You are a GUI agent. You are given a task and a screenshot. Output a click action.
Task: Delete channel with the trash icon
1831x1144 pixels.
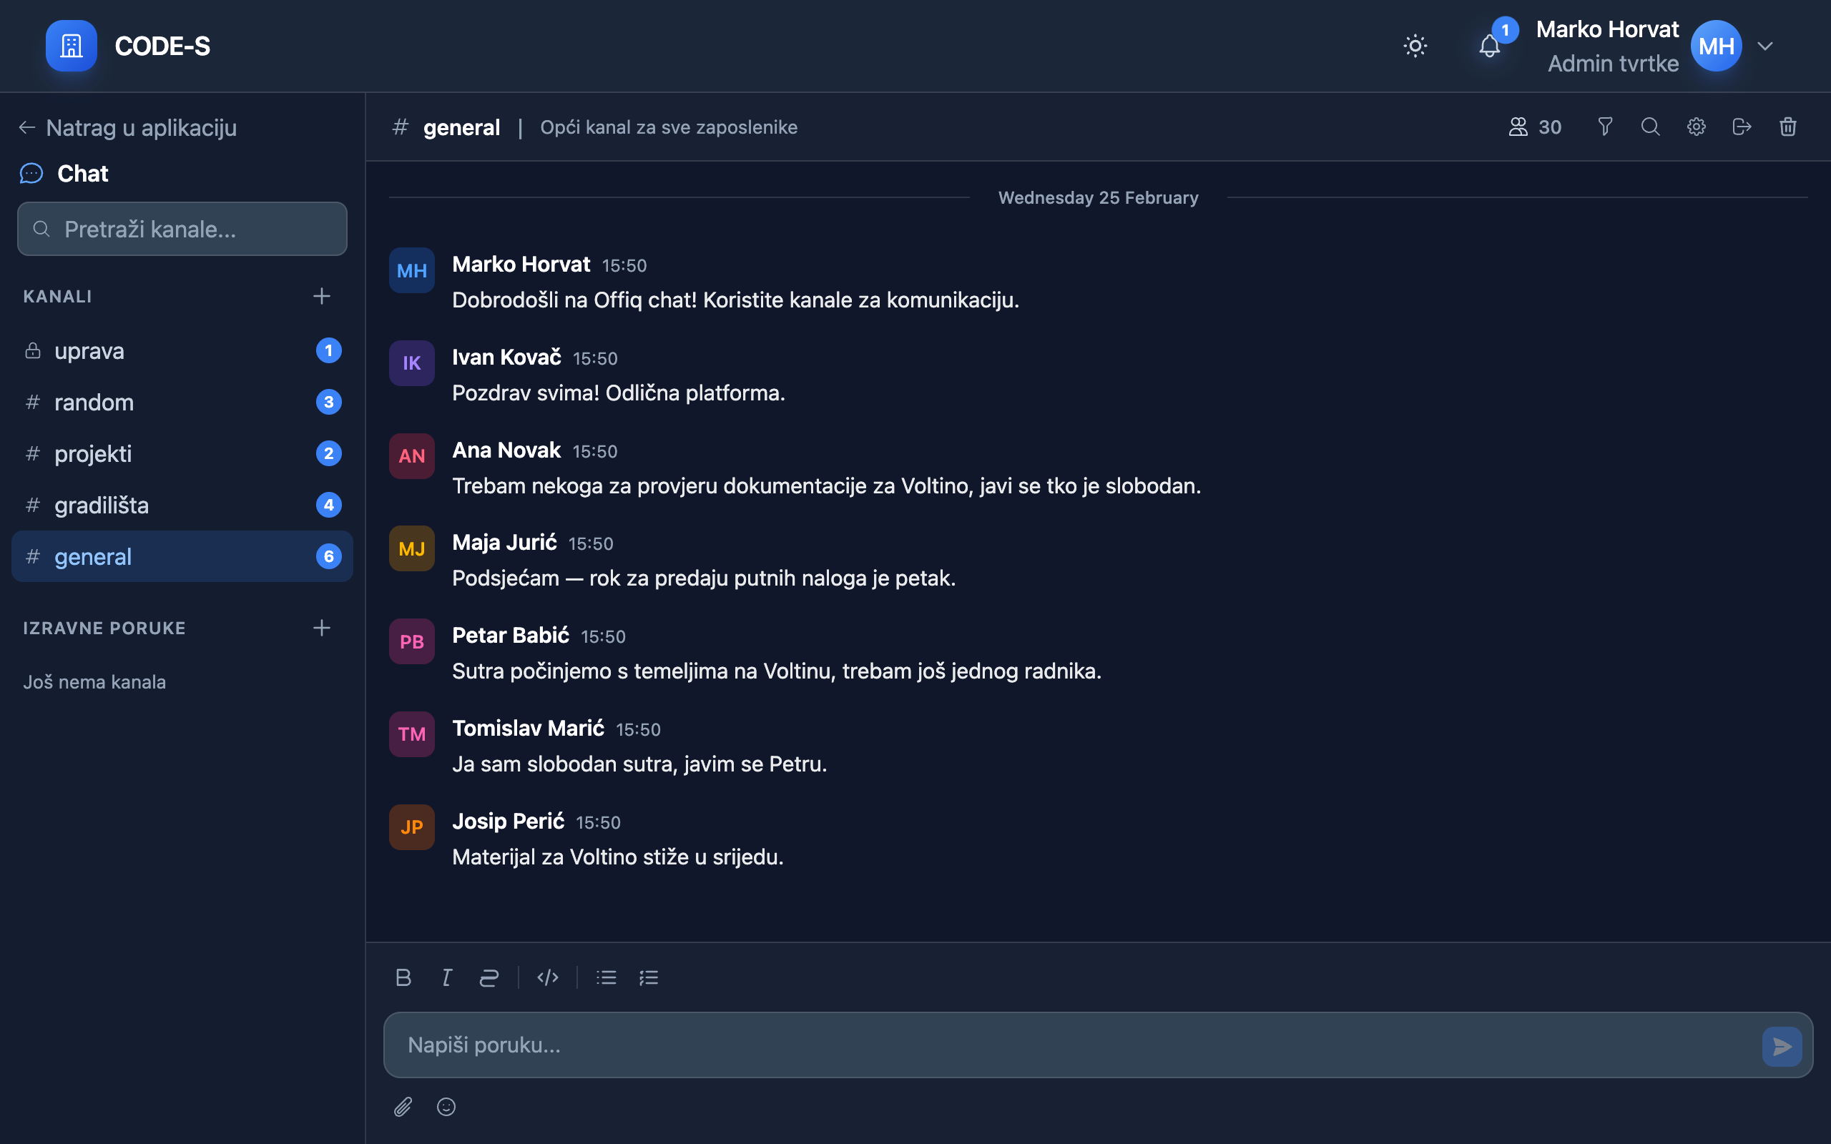pyautogui.click(x=1788, y=127)
